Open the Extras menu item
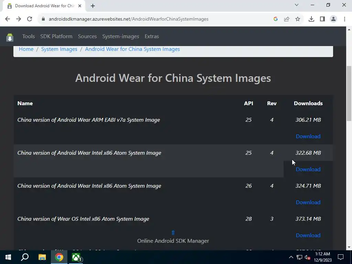 tap(152, 36)
